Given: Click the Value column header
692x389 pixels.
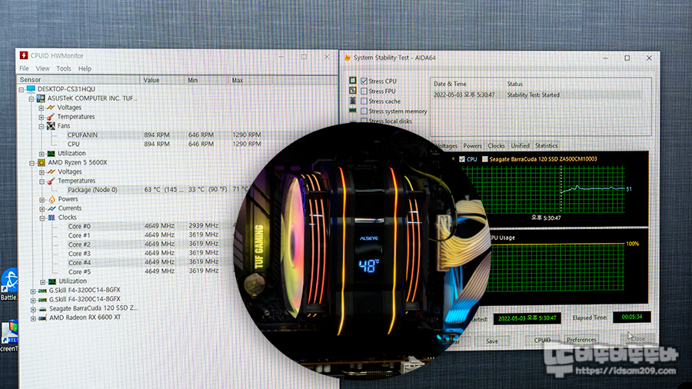Looking at the screenshot, I should 162,80.
